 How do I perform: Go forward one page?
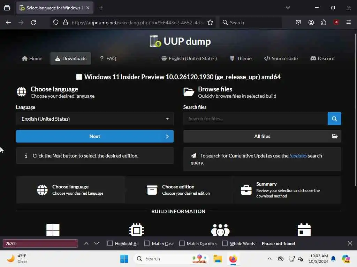[x=21, y=23]
